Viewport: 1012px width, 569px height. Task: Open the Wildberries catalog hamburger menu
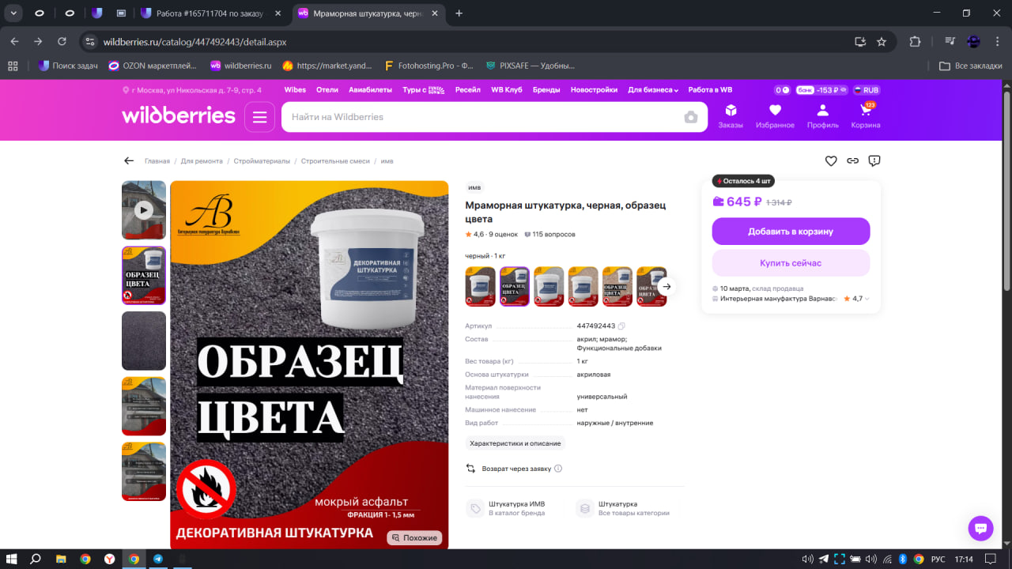click(259, 117)
